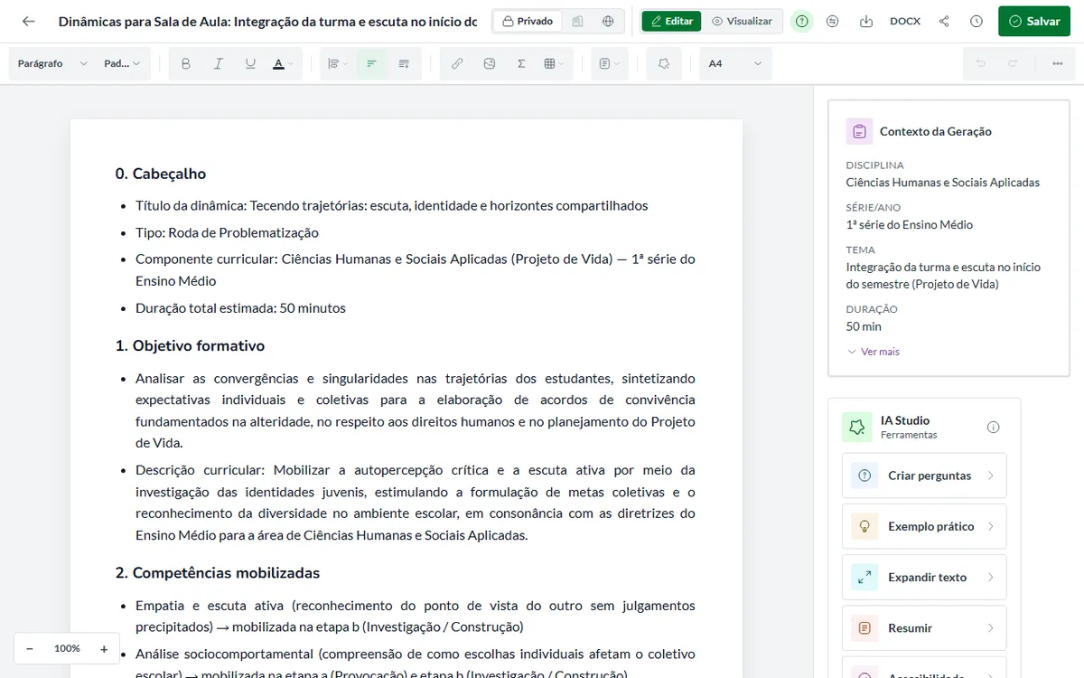1084x678 pixels.
Task: Click the text Duração total estimada: 50 minutos
Action: pyautogui.click(x=240, y=308)
